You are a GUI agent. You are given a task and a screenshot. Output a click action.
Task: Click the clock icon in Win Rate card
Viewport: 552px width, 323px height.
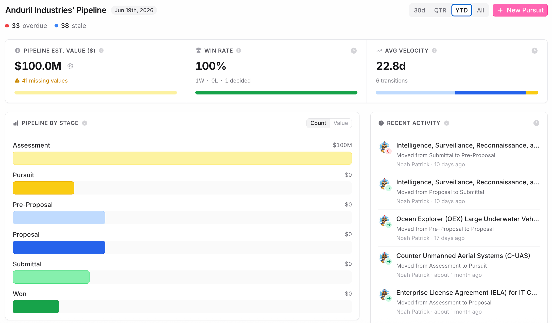pos(354,51)
